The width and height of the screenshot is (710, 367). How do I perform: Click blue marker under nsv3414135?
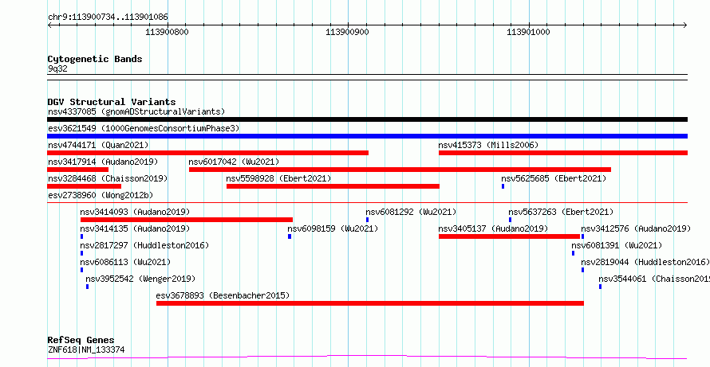[x=82, y=236]
